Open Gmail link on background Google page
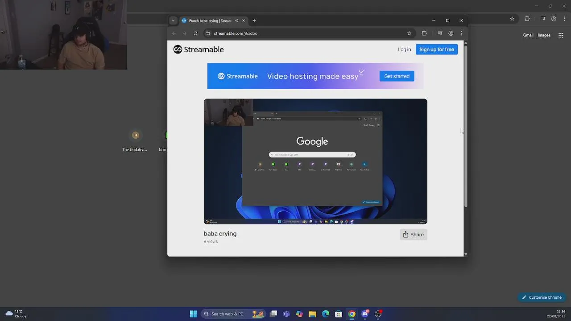The height and width of the screenshot is (321, 571). [x=528, y=35]
